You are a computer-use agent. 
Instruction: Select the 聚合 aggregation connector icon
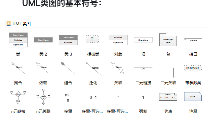pyautogui.click(x=18, y=68)
